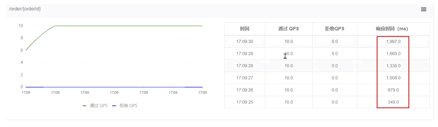Select the 17:09:27 time cell

pyautogui.click(x=245, y=78)
